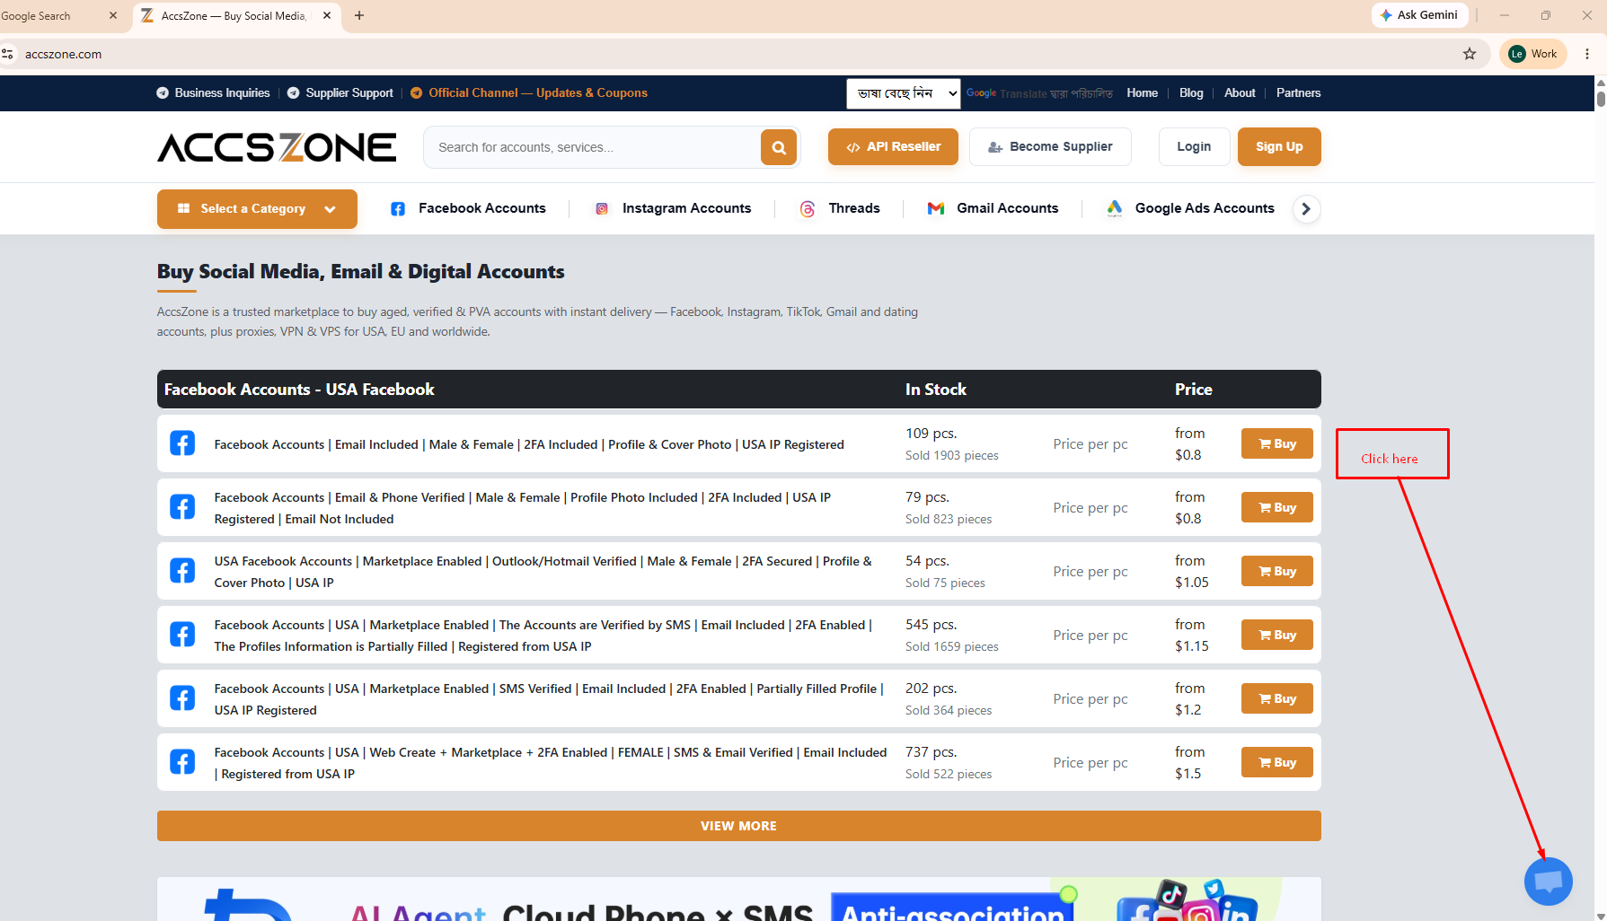Click the Gmail icon in category bar

(936, 209)
